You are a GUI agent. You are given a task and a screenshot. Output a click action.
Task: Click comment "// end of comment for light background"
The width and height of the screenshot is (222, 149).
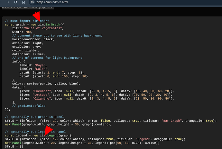pos(47,58)
